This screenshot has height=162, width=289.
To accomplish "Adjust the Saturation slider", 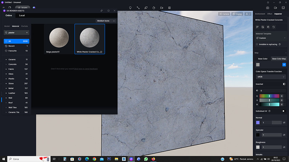I will click(x=269, y=100).
